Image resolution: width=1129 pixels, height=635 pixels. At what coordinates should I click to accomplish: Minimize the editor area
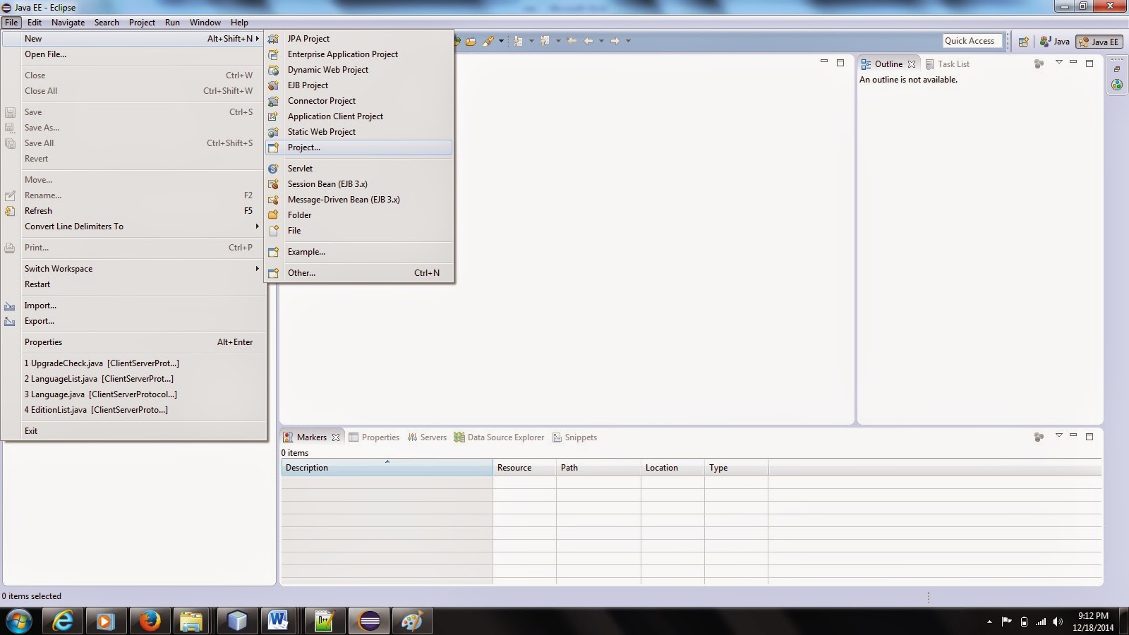823,62
